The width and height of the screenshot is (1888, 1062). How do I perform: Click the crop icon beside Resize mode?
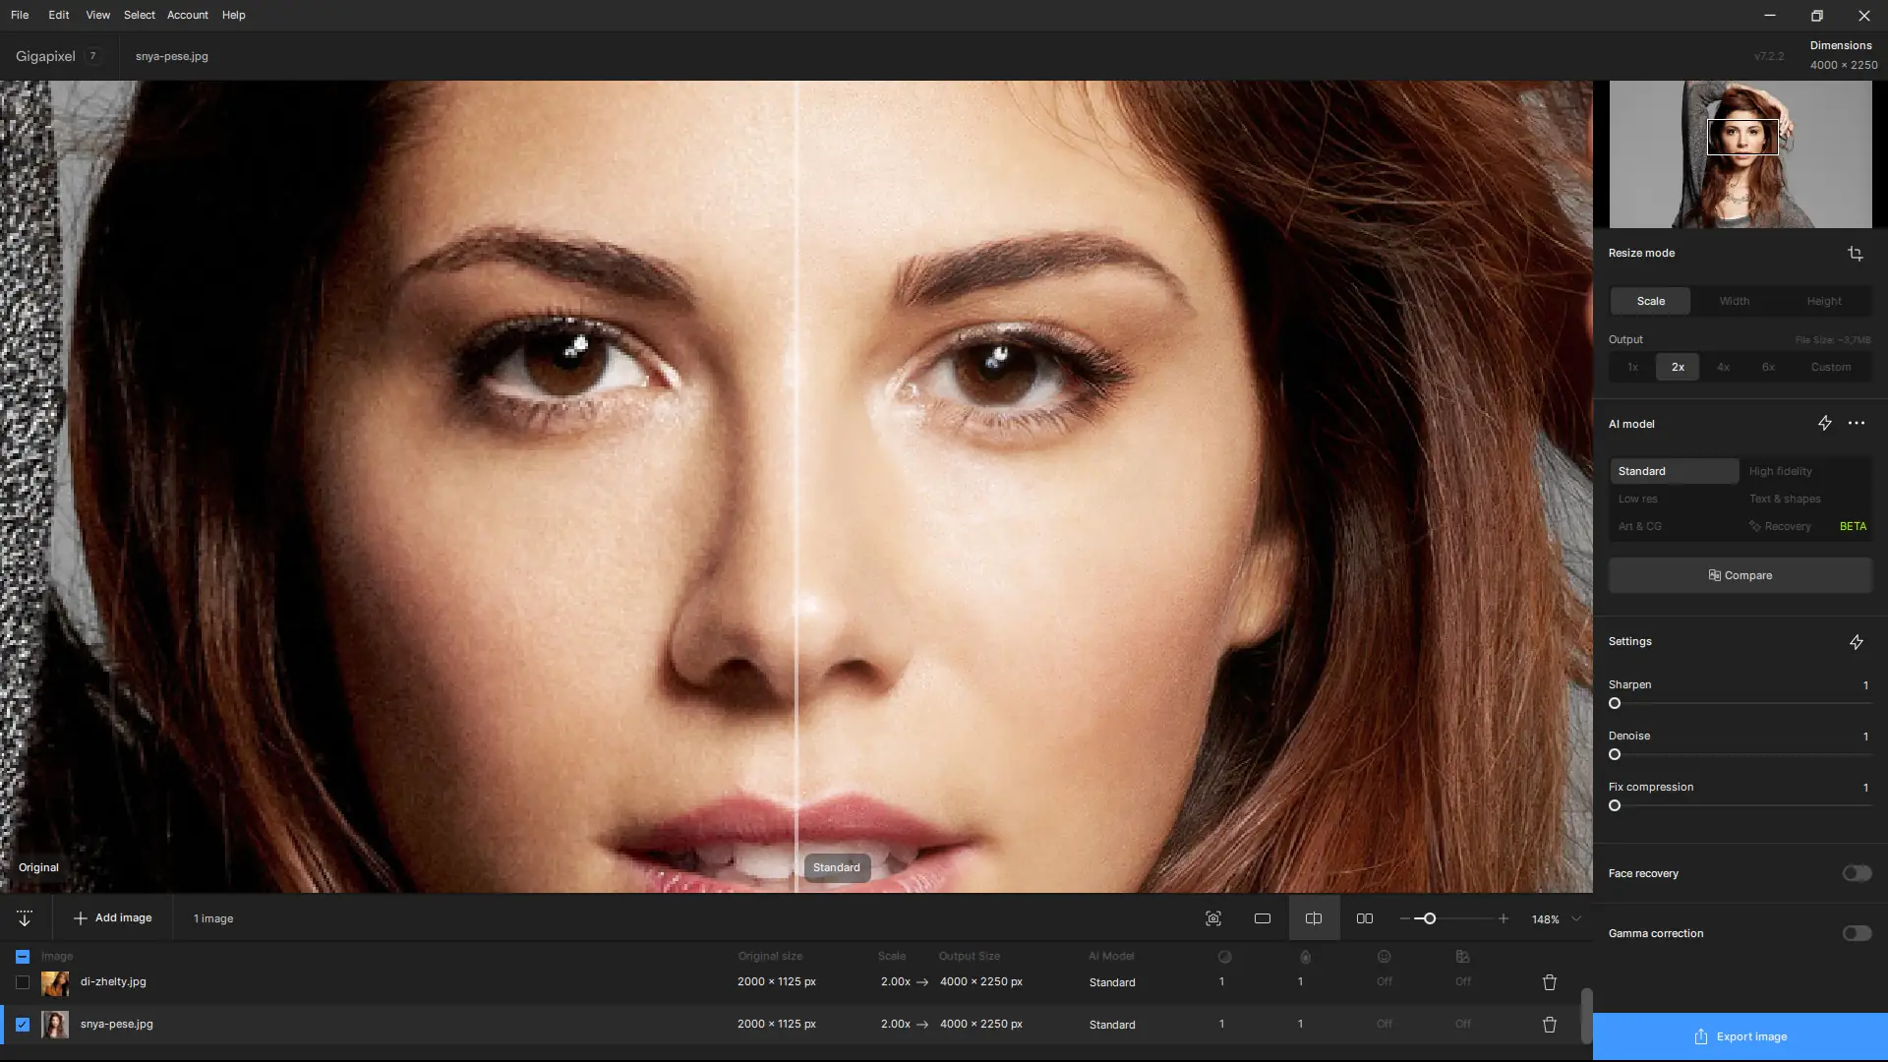[1855, 254]
